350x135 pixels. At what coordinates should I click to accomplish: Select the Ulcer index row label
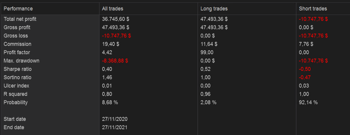pos(17,86)
